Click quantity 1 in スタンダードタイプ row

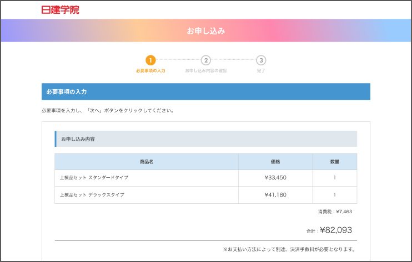click(334, 178)
